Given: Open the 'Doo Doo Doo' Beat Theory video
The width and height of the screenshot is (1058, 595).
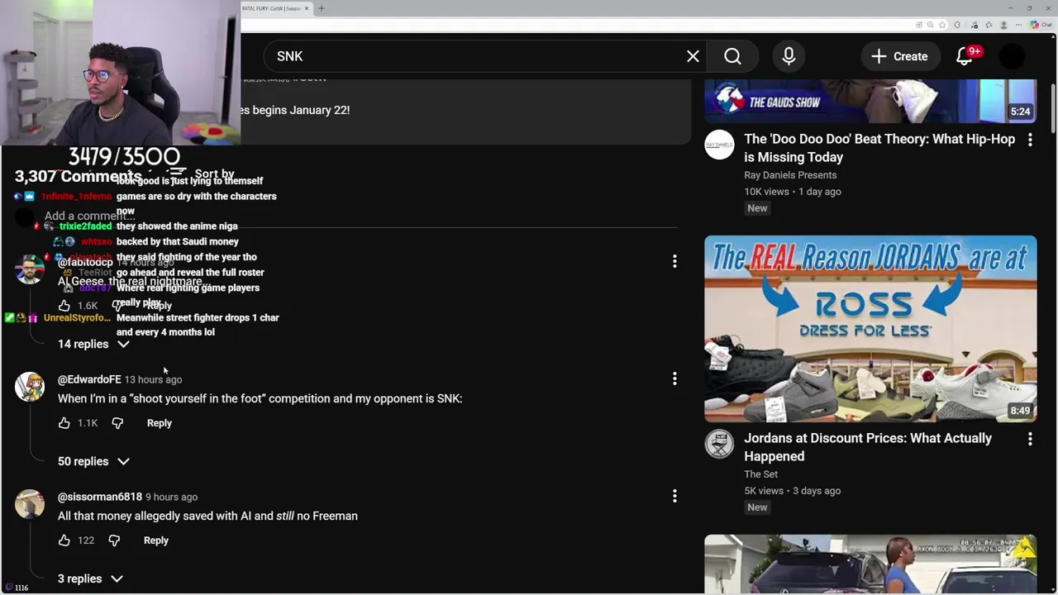Looking at the screenshot, I should 879,148.
